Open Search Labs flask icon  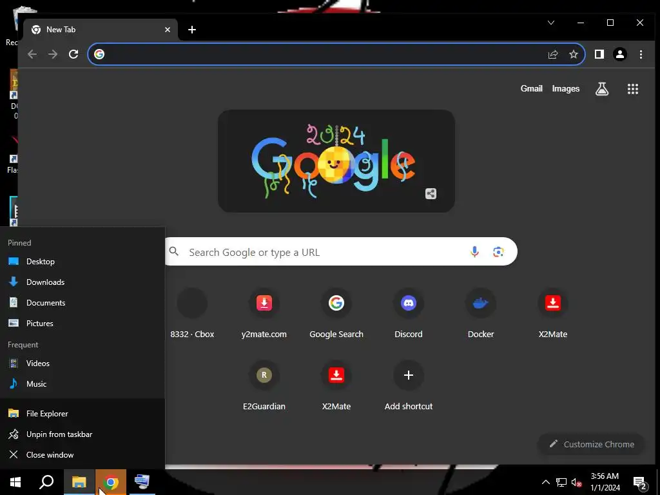coord(602,89)
